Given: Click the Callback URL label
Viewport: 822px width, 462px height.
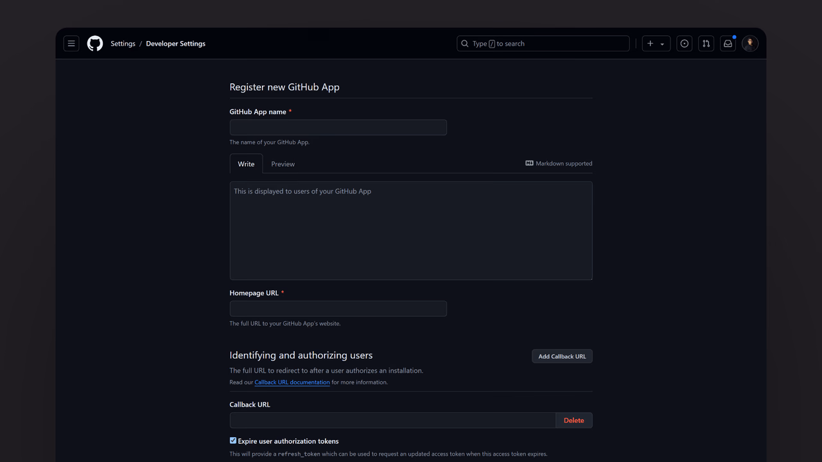Looking at the screenshot, I should (x=250, y=405).
